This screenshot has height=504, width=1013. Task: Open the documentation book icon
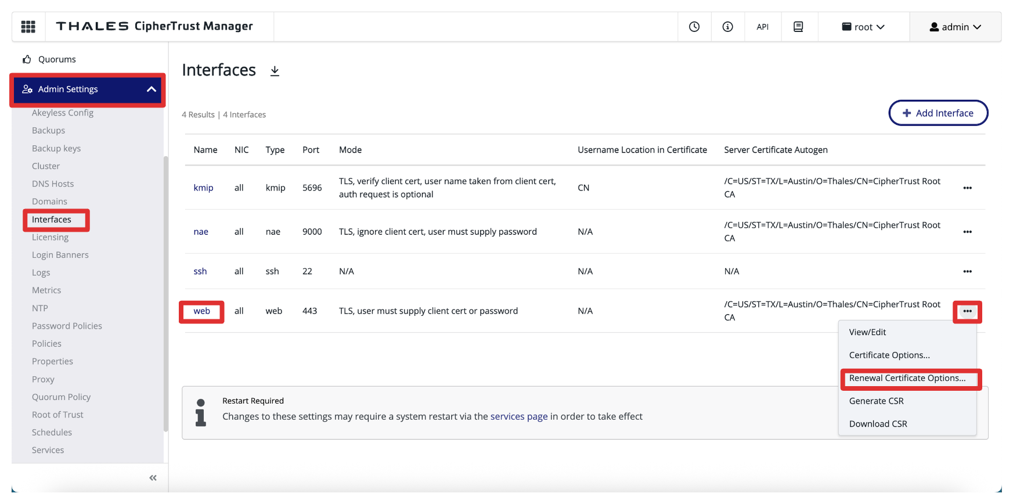point(798,27)
